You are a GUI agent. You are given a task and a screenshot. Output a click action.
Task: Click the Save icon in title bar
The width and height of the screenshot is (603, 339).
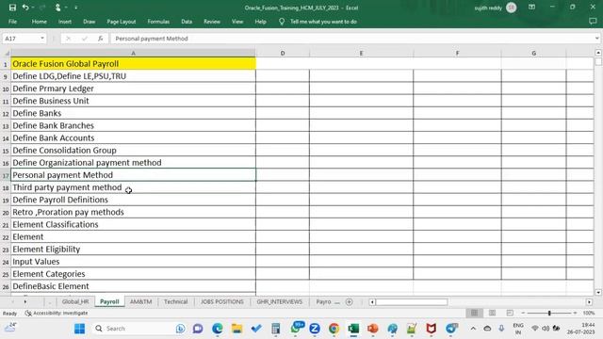(x=12, y=8)
